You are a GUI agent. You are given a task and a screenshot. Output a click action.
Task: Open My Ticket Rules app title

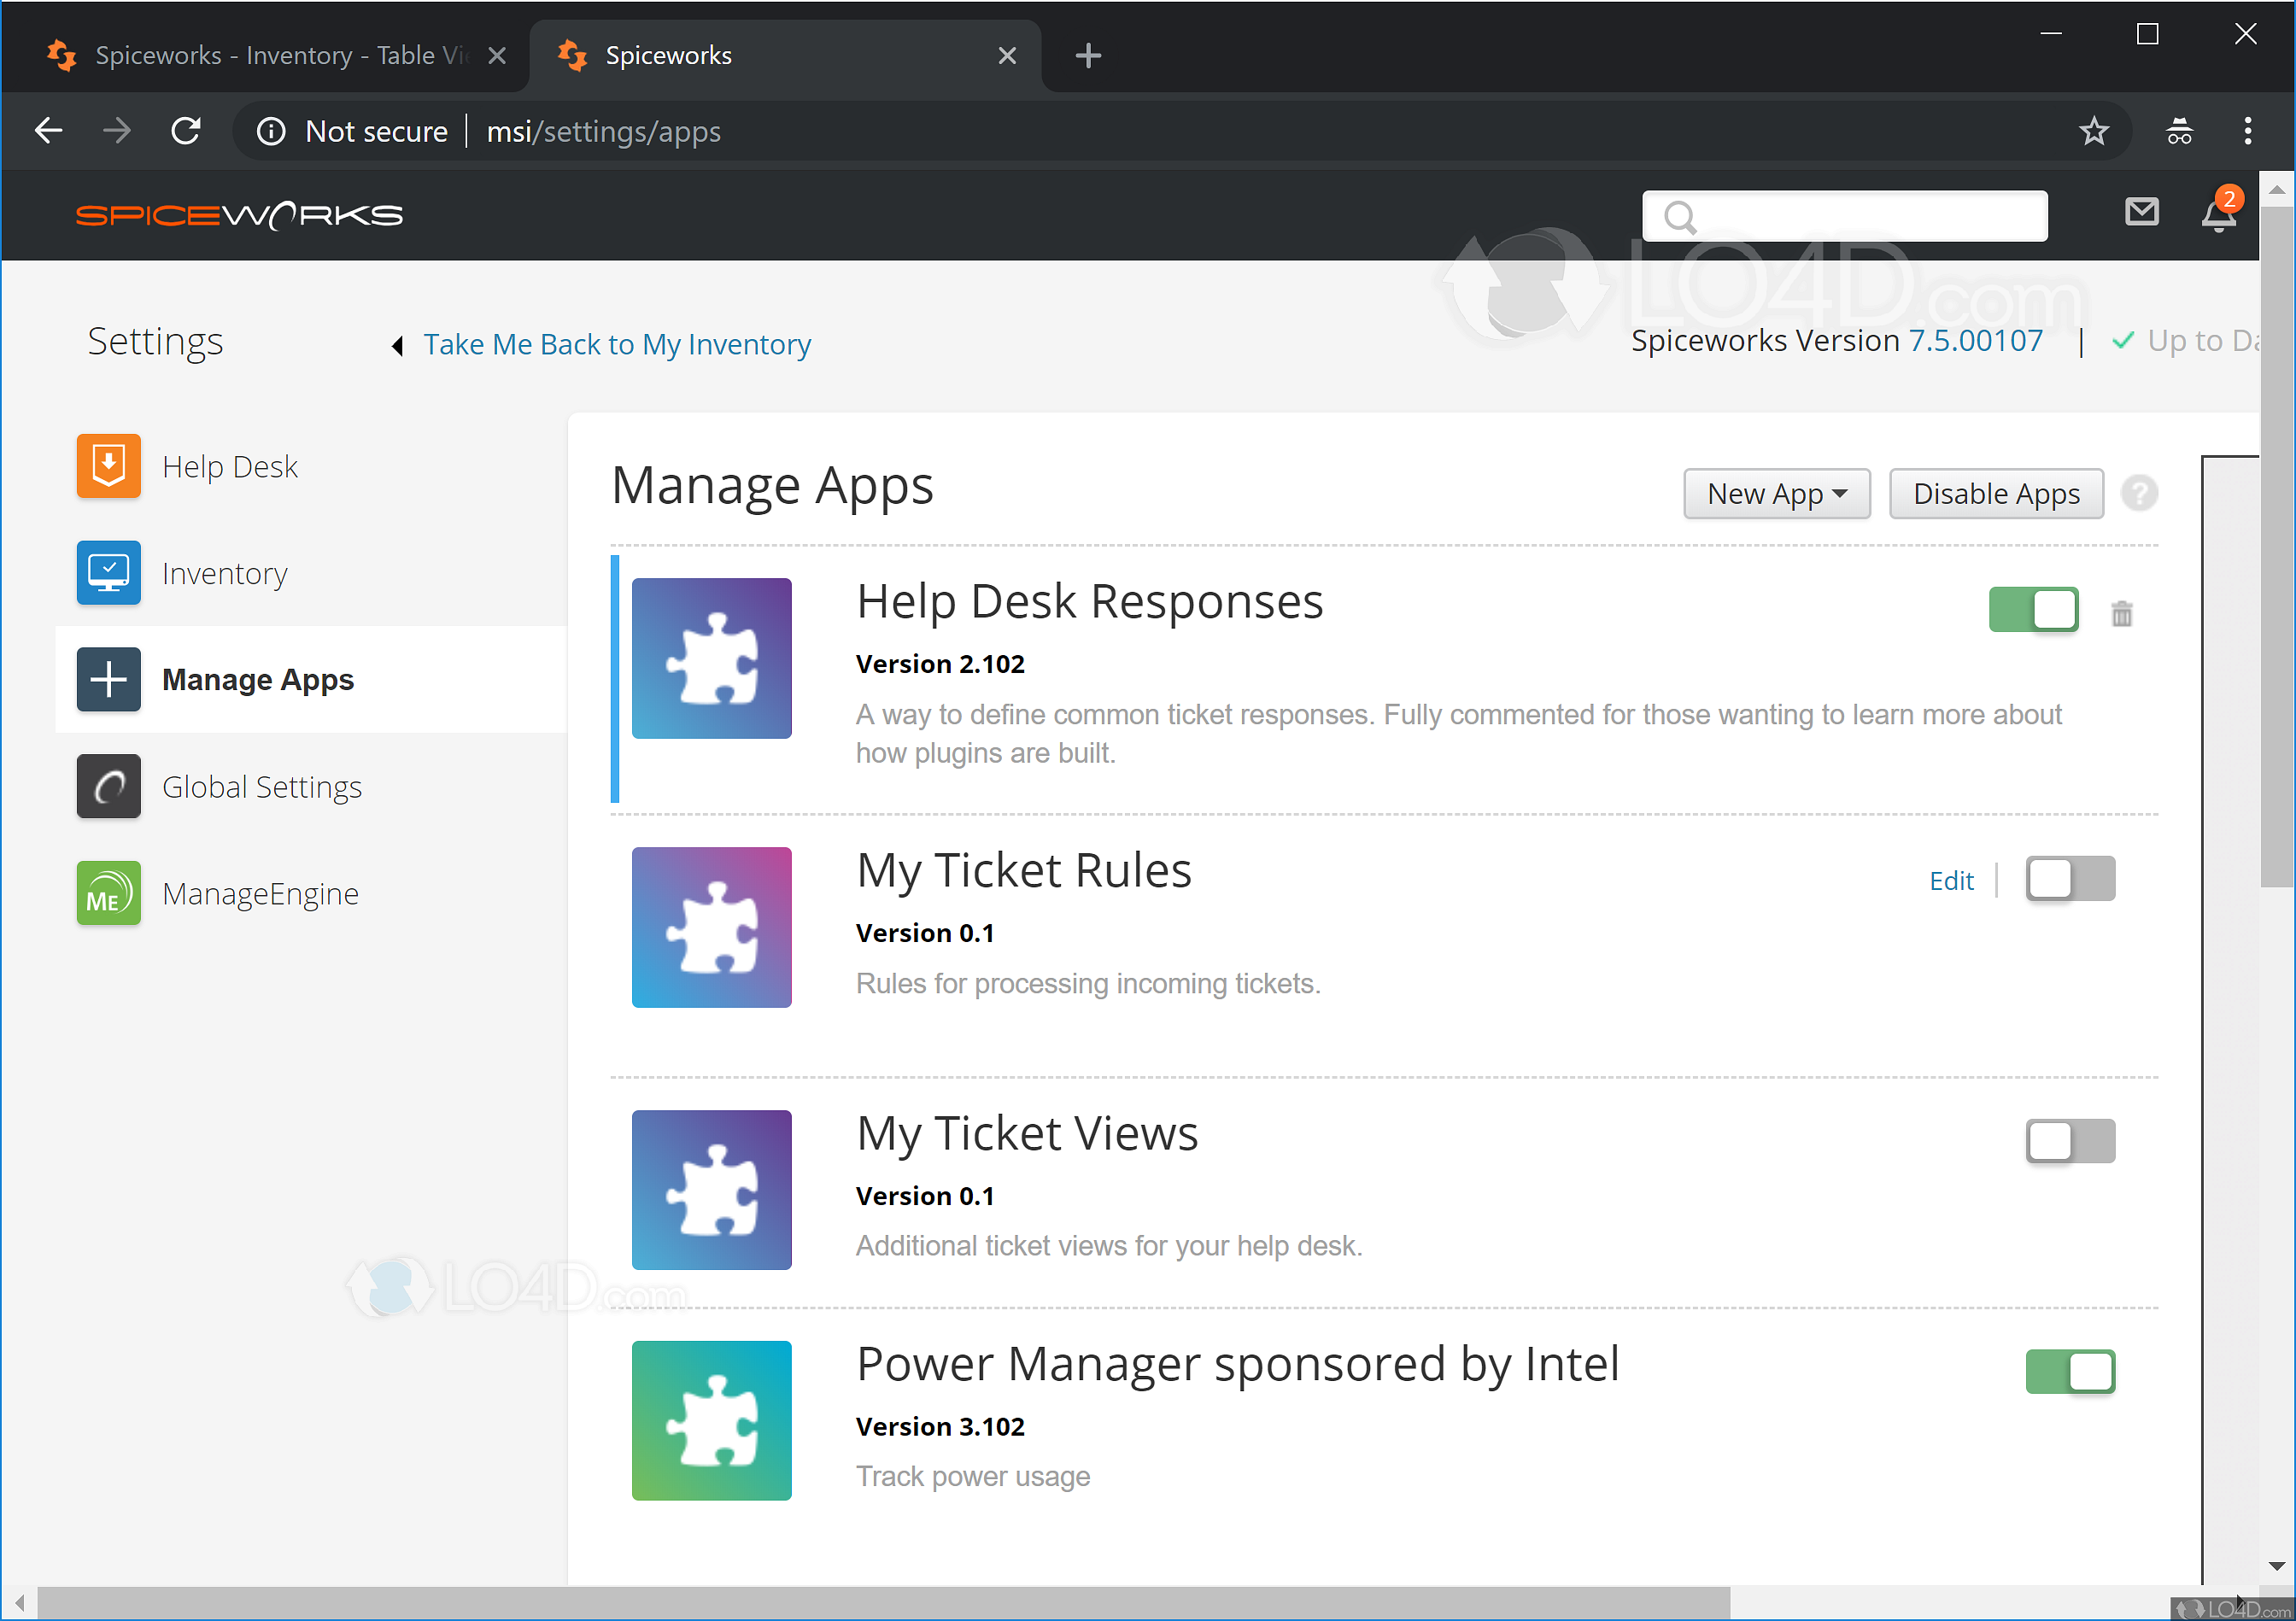1024,871
